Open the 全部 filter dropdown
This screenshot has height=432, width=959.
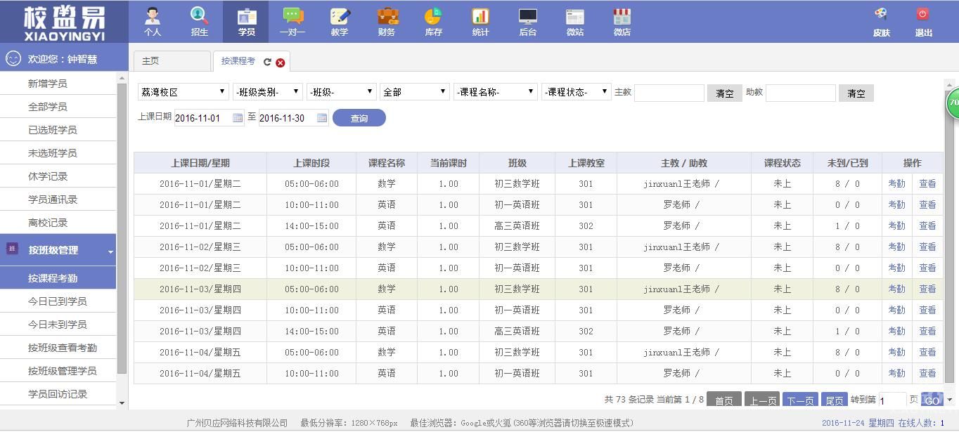coord(415,92)
